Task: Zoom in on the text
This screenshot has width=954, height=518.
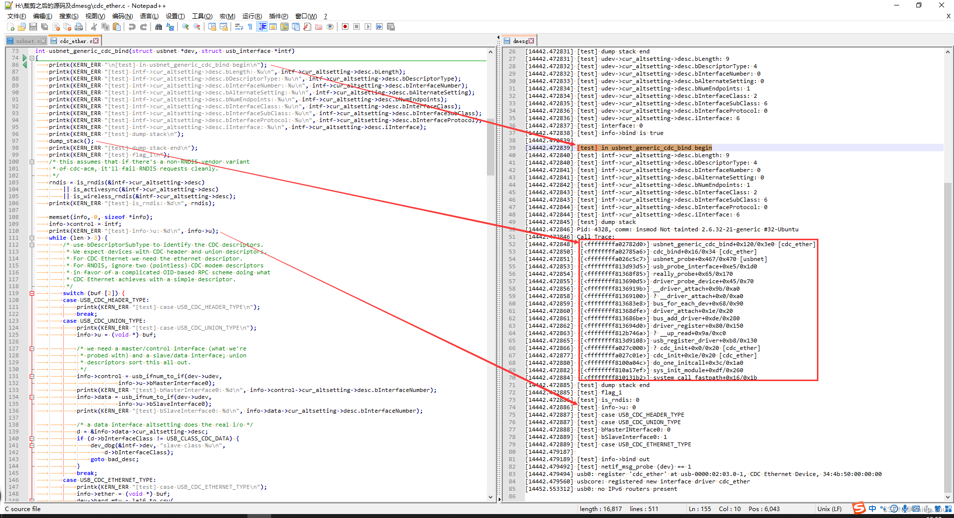Action: pyautogui.click(x=185, y=27)
